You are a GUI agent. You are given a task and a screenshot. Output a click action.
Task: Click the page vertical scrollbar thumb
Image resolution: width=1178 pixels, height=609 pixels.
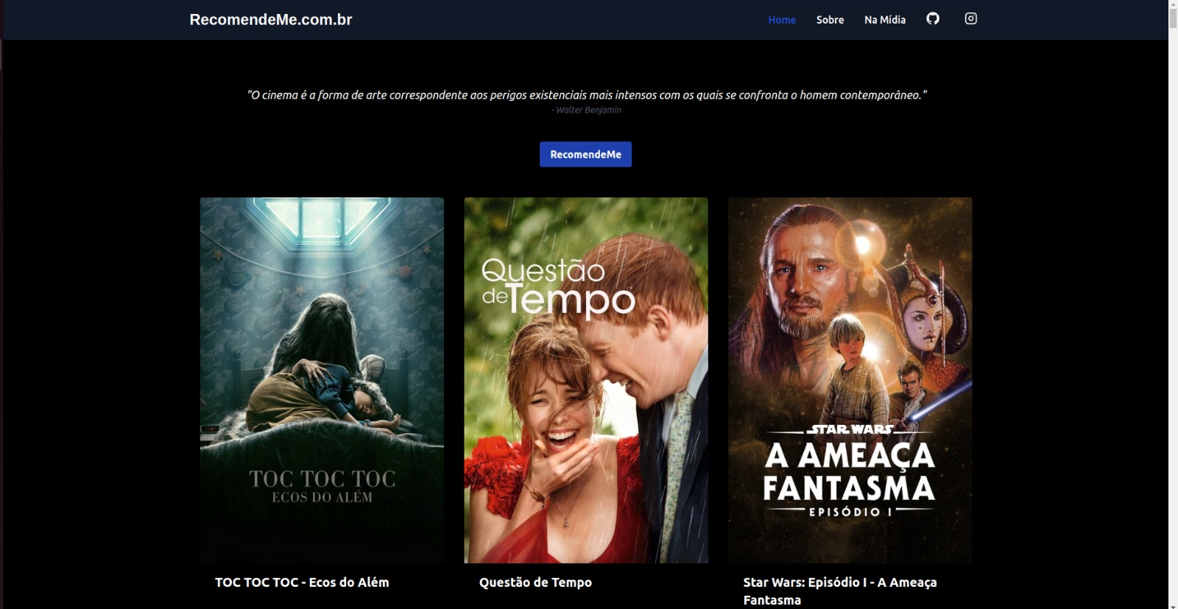(x=1173, y=20)
